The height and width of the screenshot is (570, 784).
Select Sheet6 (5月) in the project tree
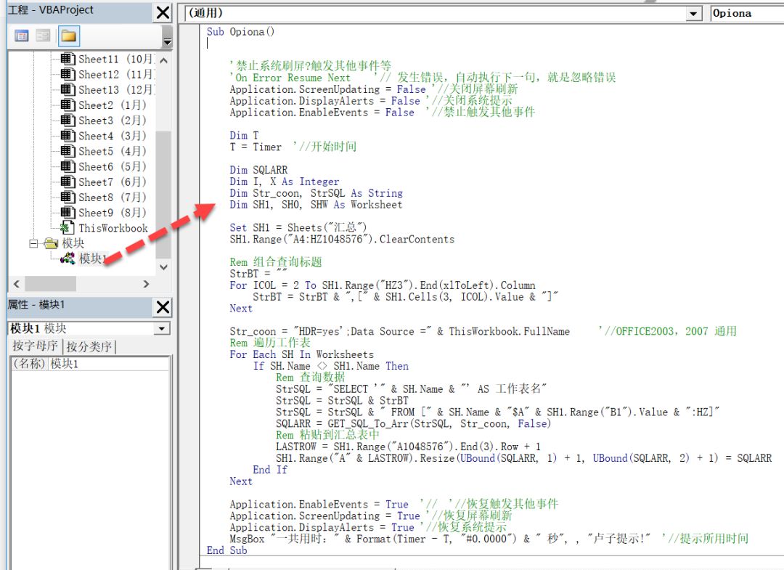pos(112,166)
